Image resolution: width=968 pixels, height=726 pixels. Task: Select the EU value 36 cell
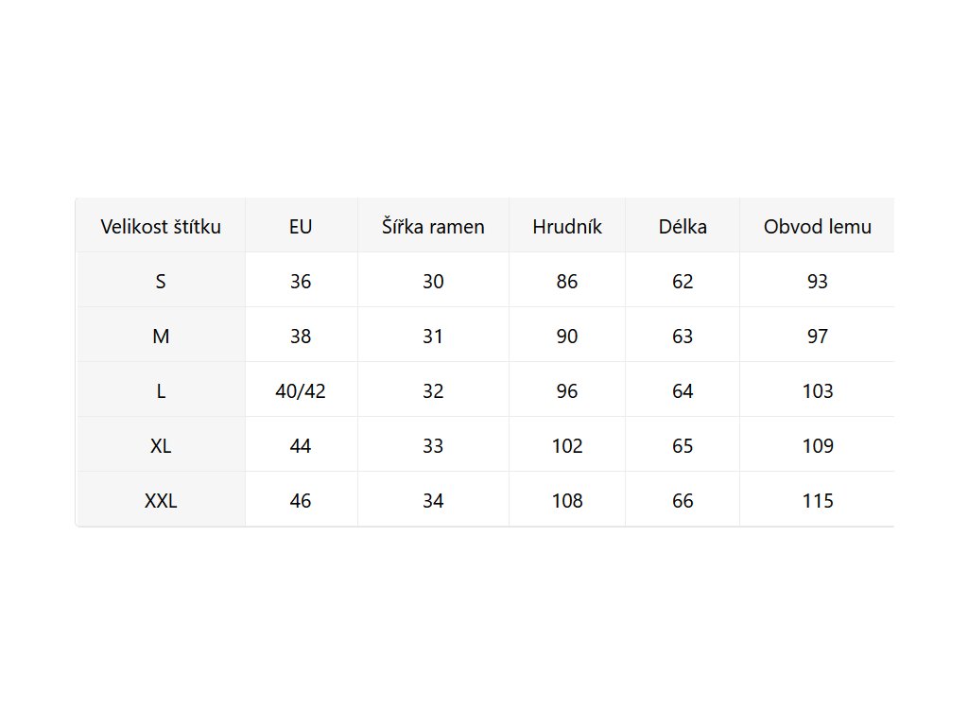(x=301, y=282)
